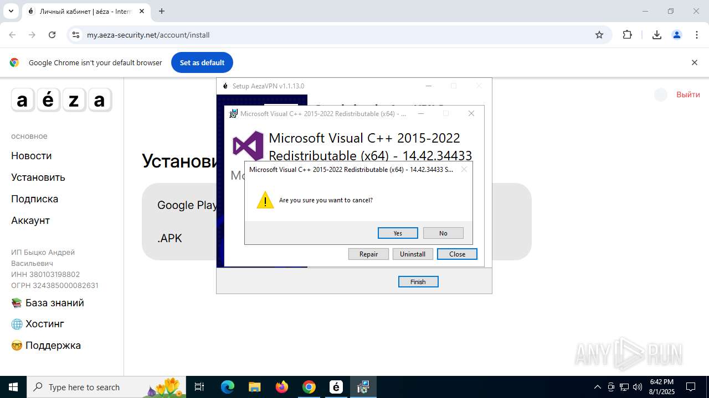Go forward in Chrome

pos(32,35)
